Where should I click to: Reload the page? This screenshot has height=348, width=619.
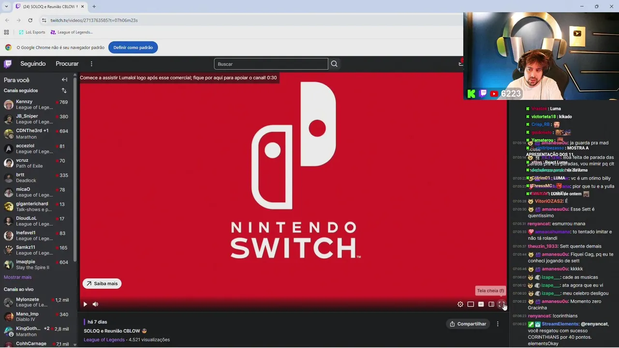click(x=30, y=20)
